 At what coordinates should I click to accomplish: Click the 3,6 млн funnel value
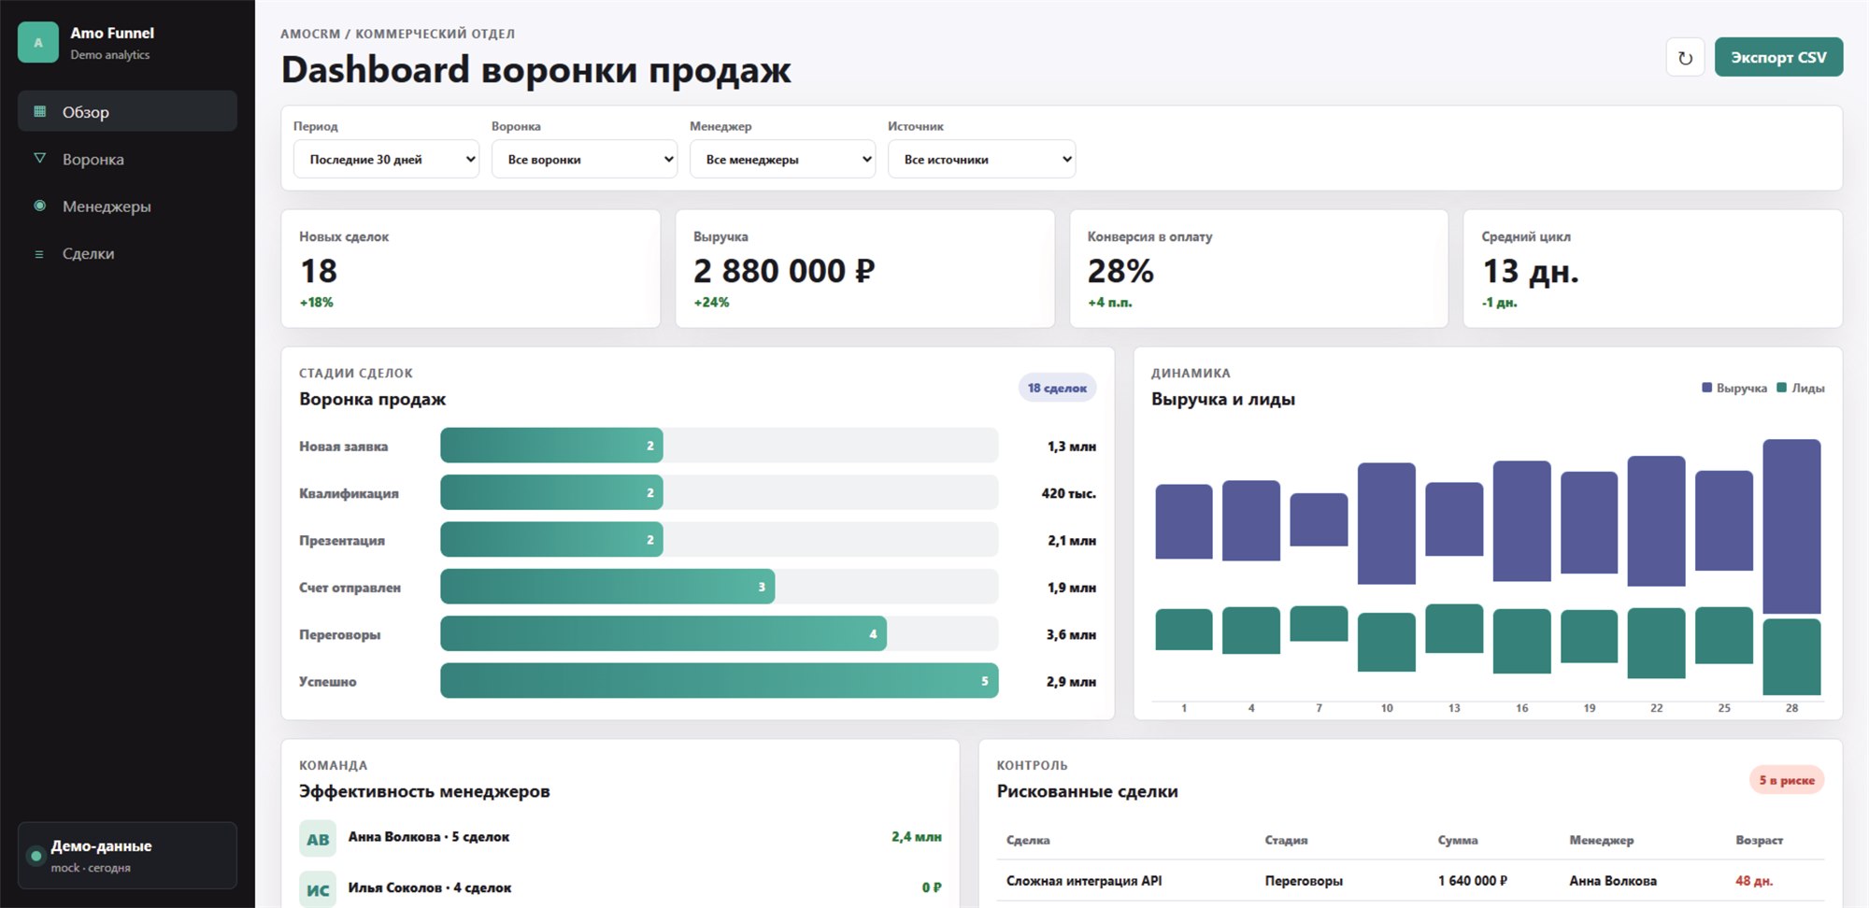click(x=1071, y=634)
